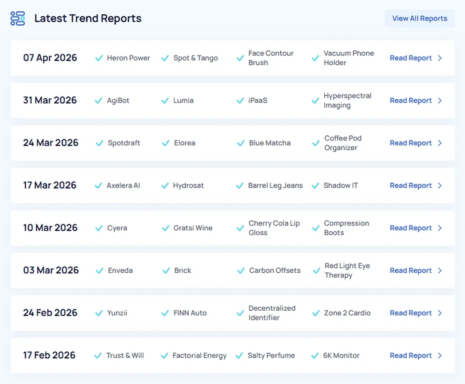This screenshot has height=384, width=465.
Task: Click the checkmark next to AgiBot
Action: coord(98,100)
